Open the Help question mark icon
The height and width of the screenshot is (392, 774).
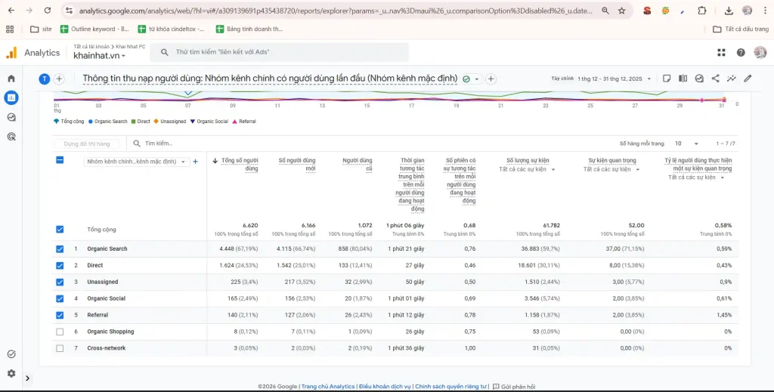tap(741, 53)
